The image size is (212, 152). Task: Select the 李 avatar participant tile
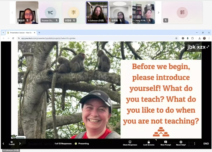pyautogui.click(x=74, y=13)
